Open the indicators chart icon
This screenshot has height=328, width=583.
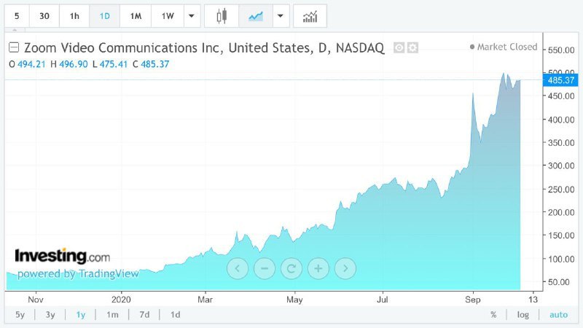[x=310, y=16]
